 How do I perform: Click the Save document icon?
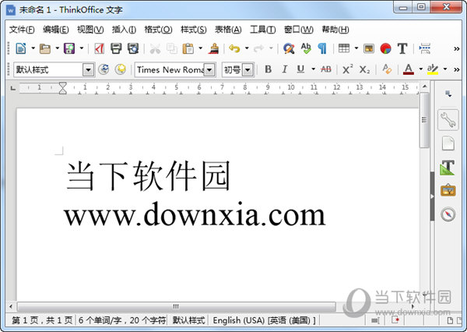point(69,48)
